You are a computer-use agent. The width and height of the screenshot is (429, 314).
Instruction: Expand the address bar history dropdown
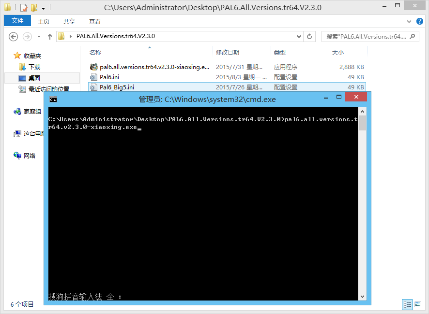[299, 36]
